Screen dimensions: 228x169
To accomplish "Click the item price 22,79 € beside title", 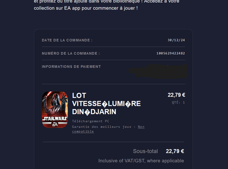I will 176,95.
